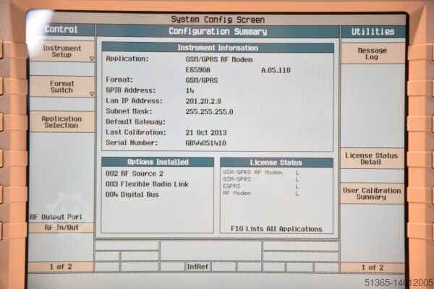Image resolution: width=434 pixels, height=289 pixels.
Task: Click F10 Lists All Applications hint
Action: coord(276,229)
